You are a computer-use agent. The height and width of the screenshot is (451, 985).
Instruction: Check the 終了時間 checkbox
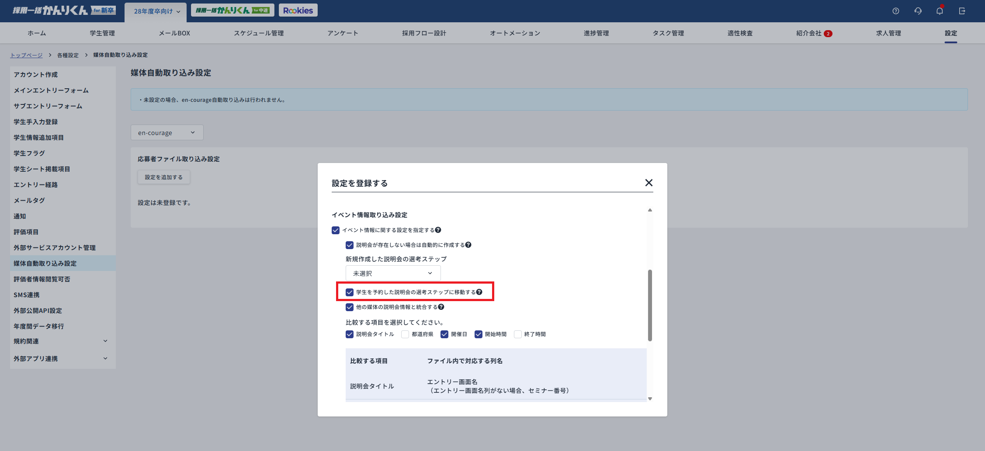518,334
